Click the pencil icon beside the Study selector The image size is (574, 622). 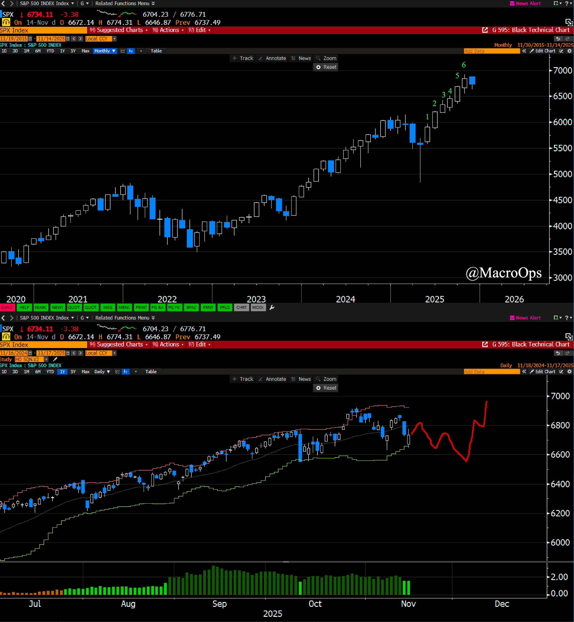(x=55, y=359)
